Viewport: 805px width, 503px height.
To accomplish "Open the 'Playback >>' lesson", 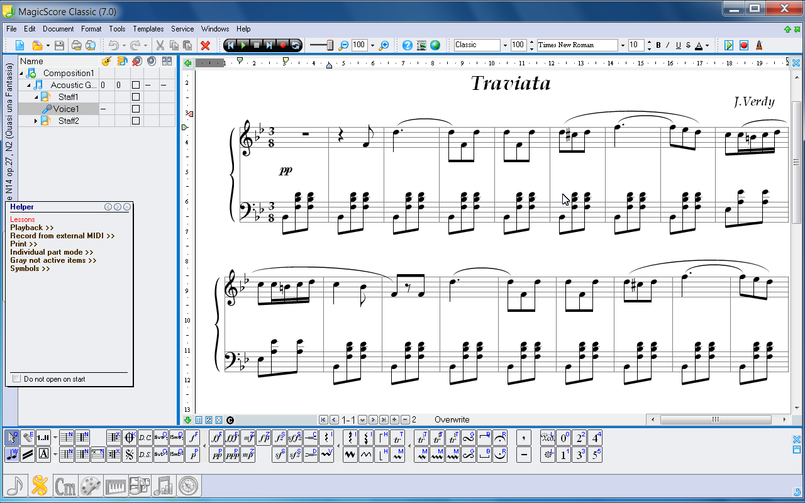I will [31, 228].
